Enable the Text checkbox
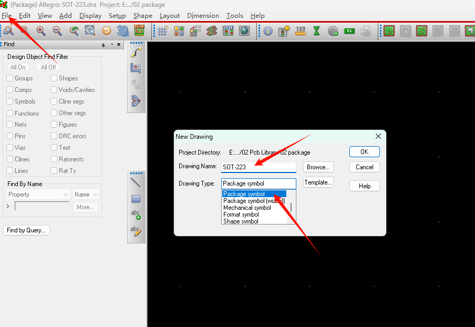Image resolution: width=475 pixels, height=327 pixels. pos(54,148)
